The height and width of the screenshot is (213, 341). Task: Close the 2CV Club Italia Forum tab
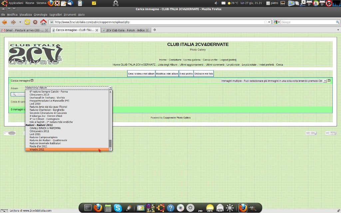pos(147,30)
